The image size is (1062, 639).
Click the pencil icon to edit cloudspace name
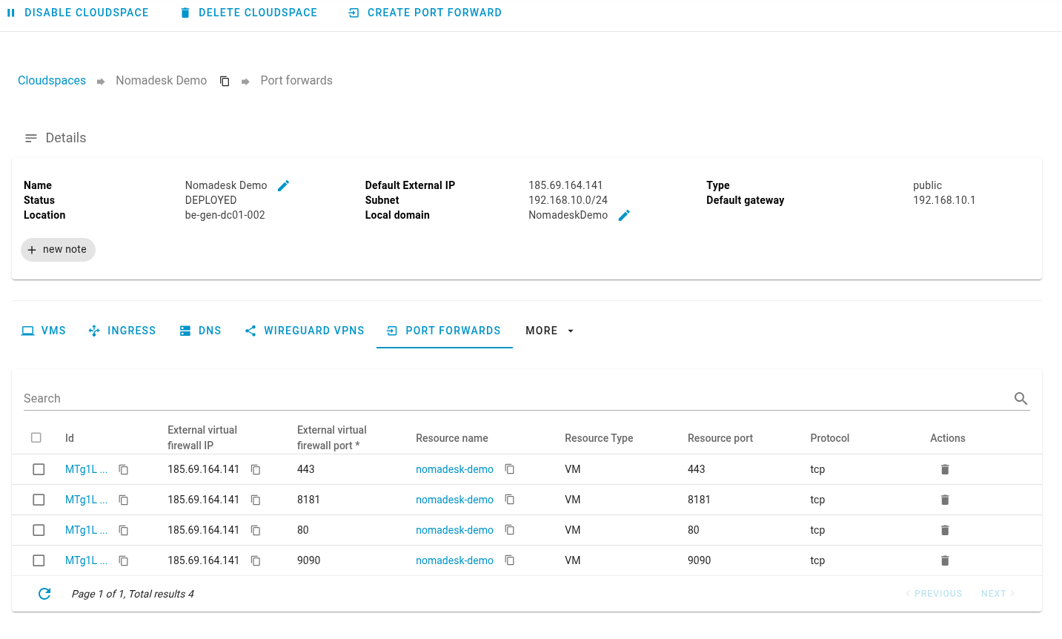click(x=283, y=186)
